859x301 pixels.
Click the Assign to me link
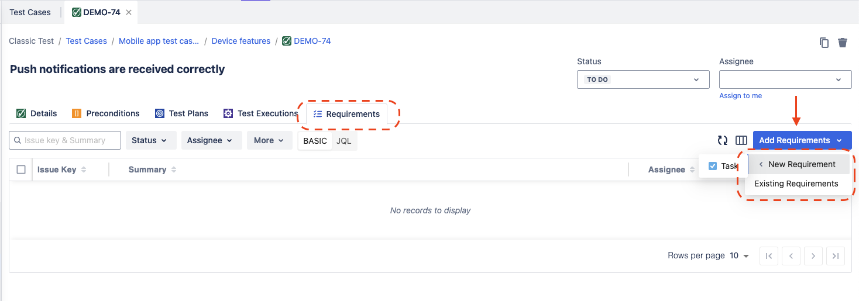coord(740,96)
